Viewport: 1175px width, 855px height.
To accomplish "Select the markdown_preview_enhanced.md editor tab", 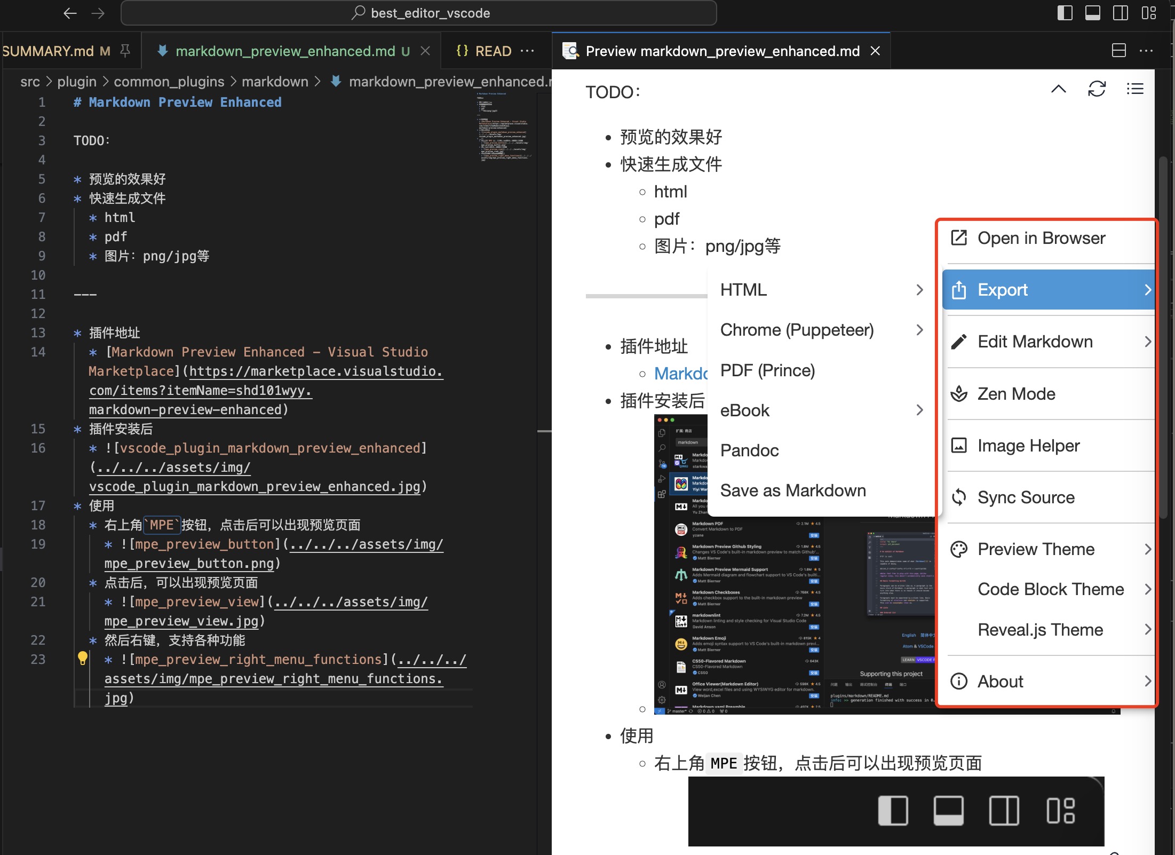I will click(x=292, y=51).
